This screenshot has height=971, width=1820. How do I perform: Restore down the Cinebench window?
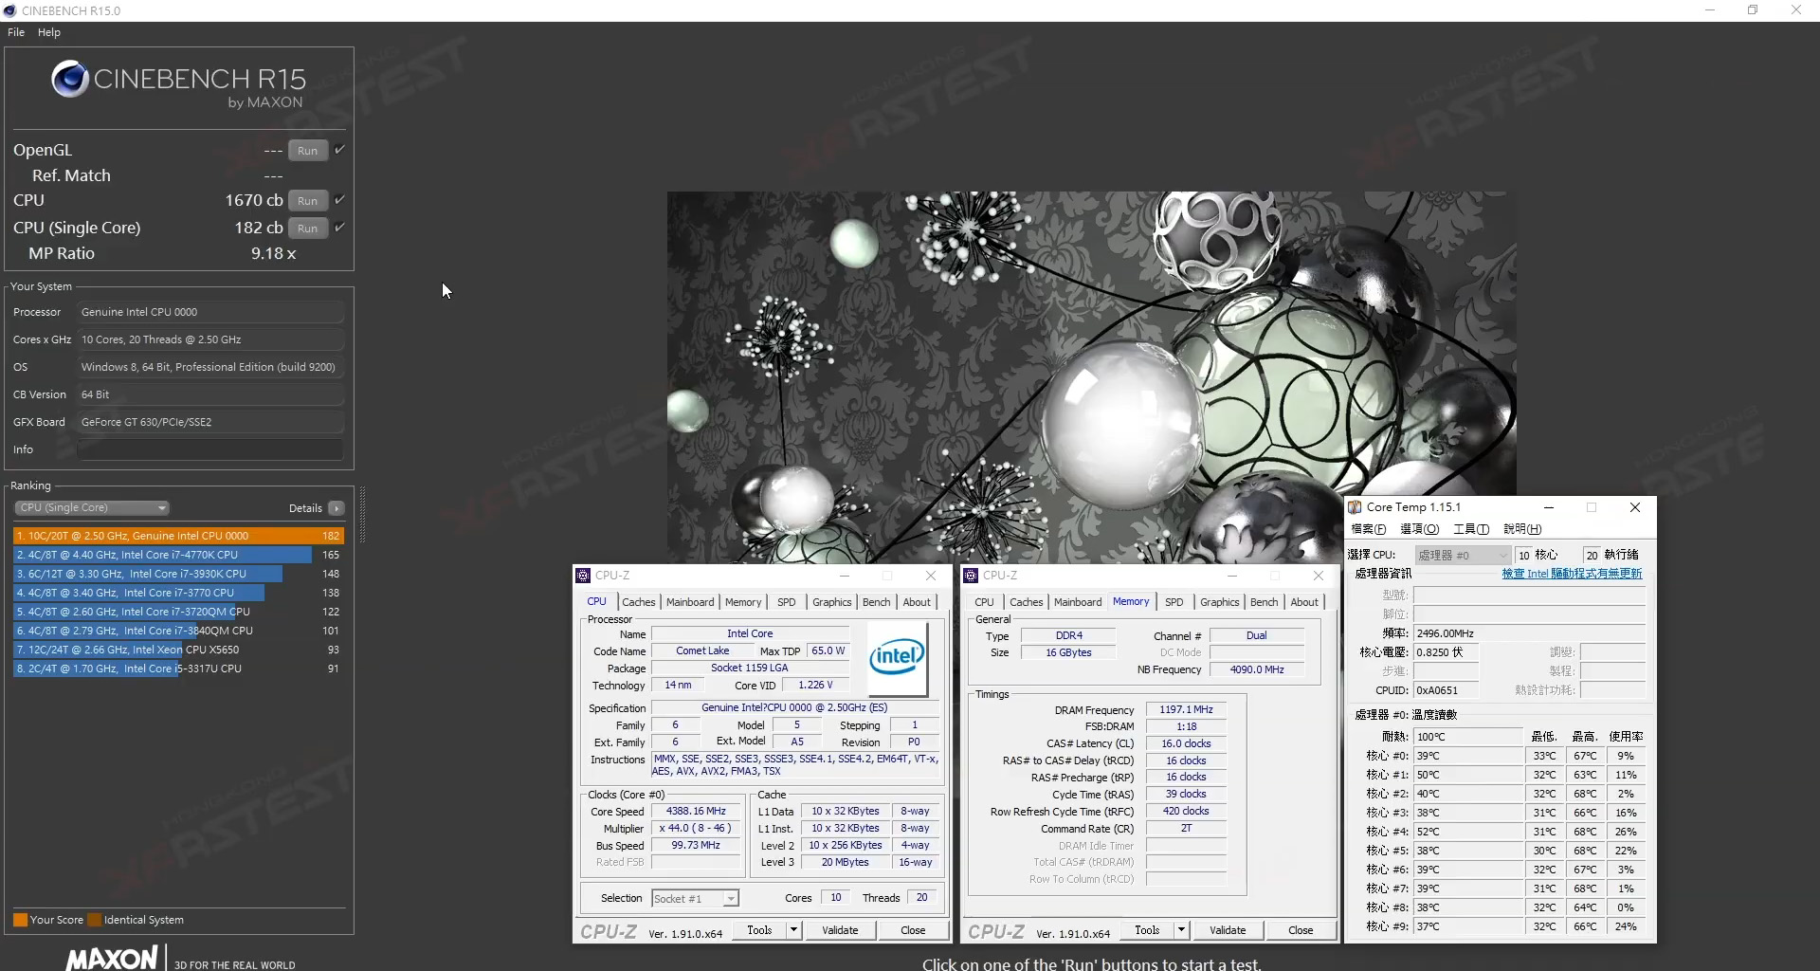point(1753,10)
